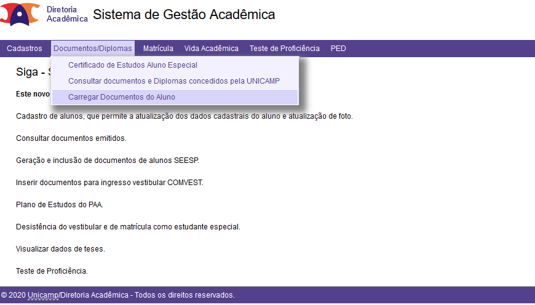Open the Teste de Proficiência menu

(x=285, y=49)
